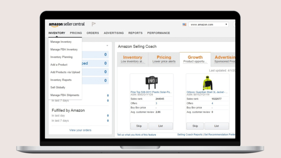The image size is (281, 158).
Task: Click the flag icon beside the logo
Action: click(94, 24)
